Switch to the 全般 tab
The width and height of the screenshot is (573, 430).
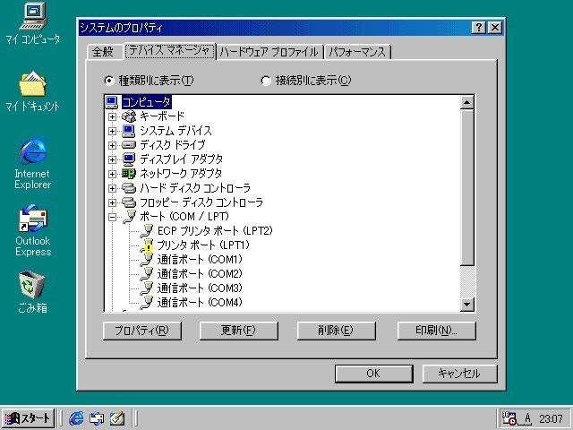click(x=103, y=52)
